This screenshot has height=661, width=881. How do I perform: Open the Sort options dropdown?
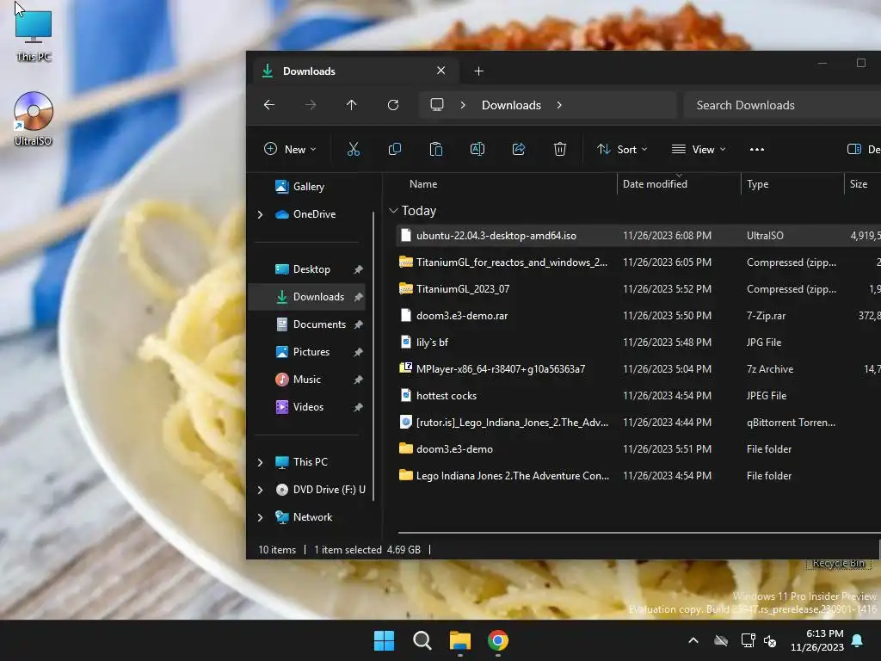point(622,149)
